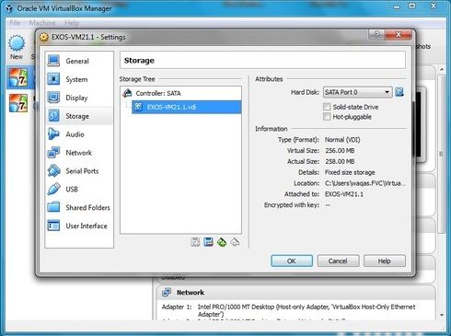Image resolution: width=451 pixels, height=336 pixels.
Task: Click the help question mark in Settings title bar
Action: (x=376, y=34)
